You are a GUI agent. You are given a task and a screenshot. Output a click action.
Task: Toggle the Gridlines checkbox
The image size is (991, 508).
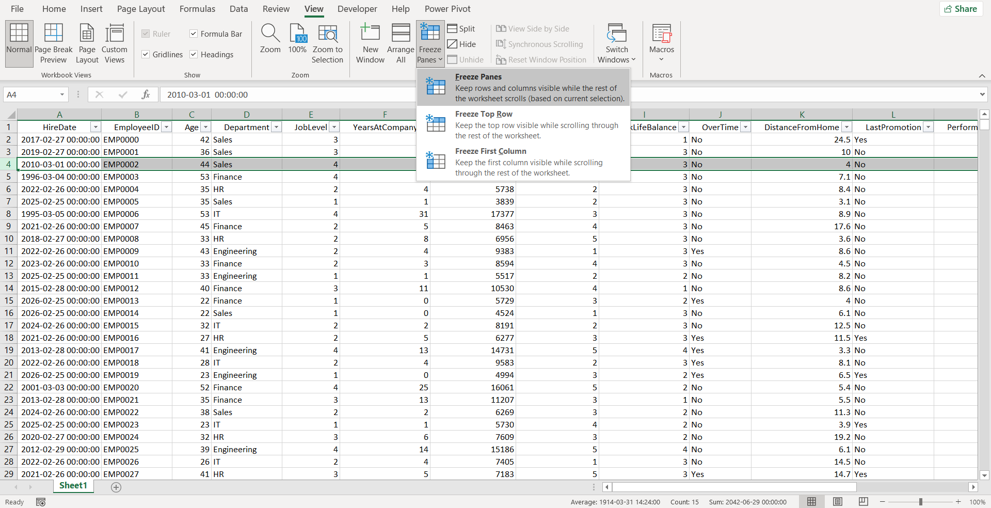pos(146,55)
